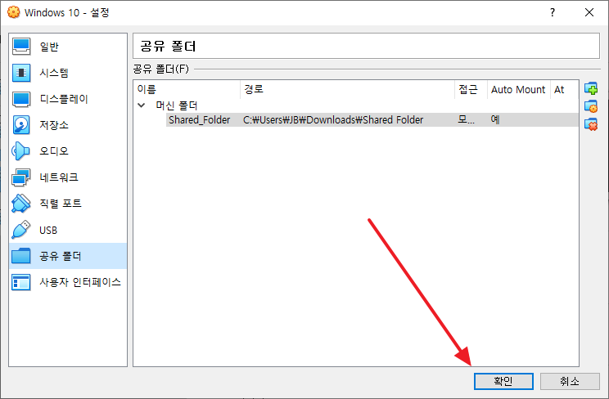Click the Display (디스플레이) screen icon
This screenshot has height=399, width=609.
pos(21,99)
